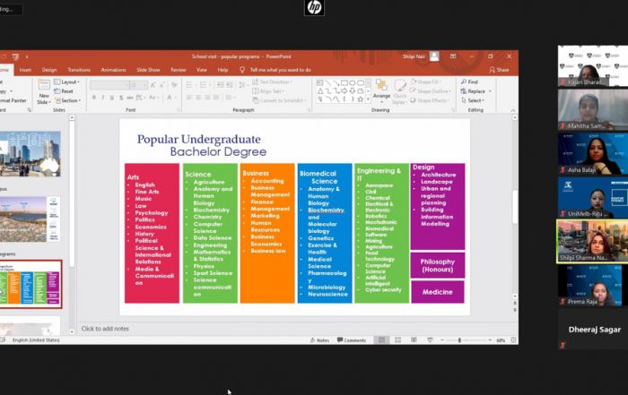Open the Layout dropdown
628x395 pixels.
tap(67, 82)
